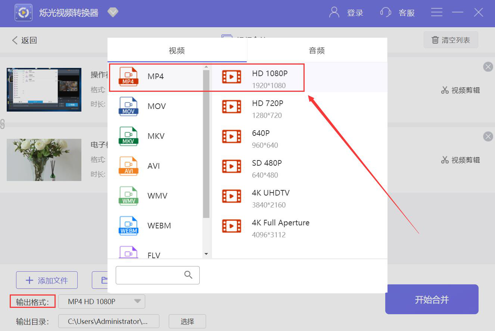Click the video converter app logo

tap(24, 13)
